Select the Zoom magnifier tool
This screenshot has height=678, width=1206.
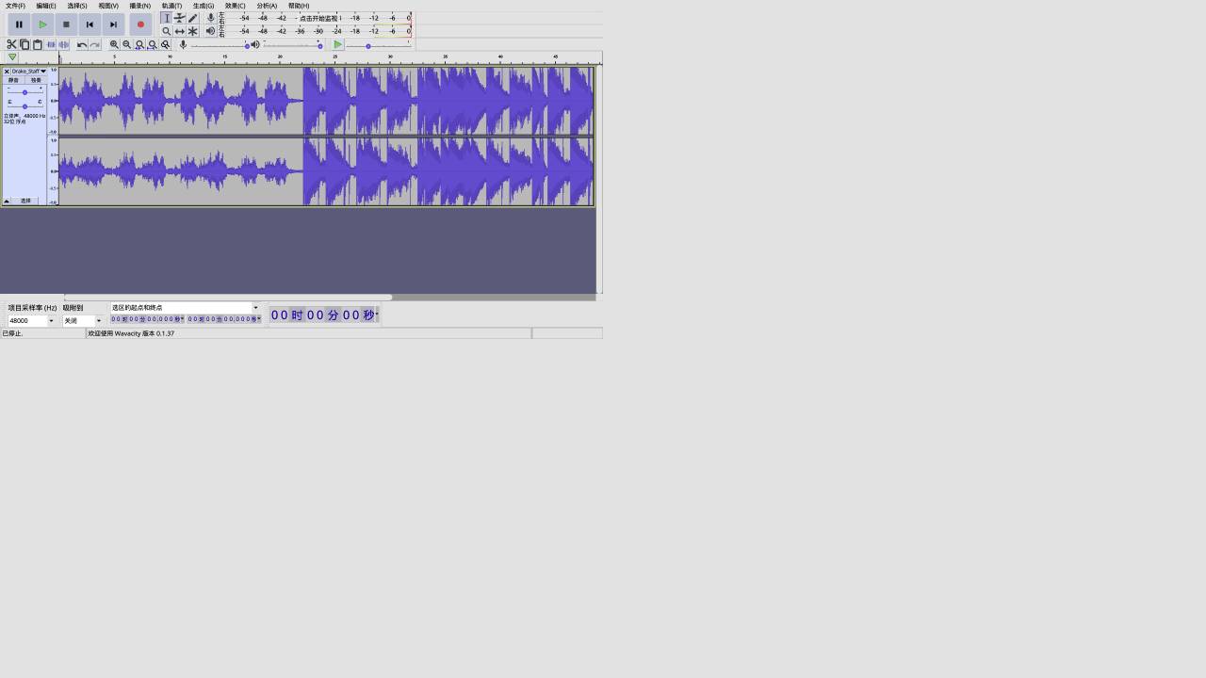[x=166, y=31]
